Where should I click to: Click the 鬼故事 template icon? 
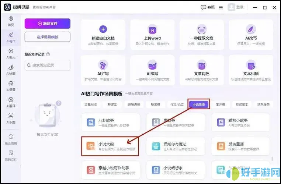156,123
